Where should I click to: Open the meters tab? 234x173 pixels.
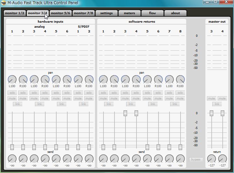point(130,13)
